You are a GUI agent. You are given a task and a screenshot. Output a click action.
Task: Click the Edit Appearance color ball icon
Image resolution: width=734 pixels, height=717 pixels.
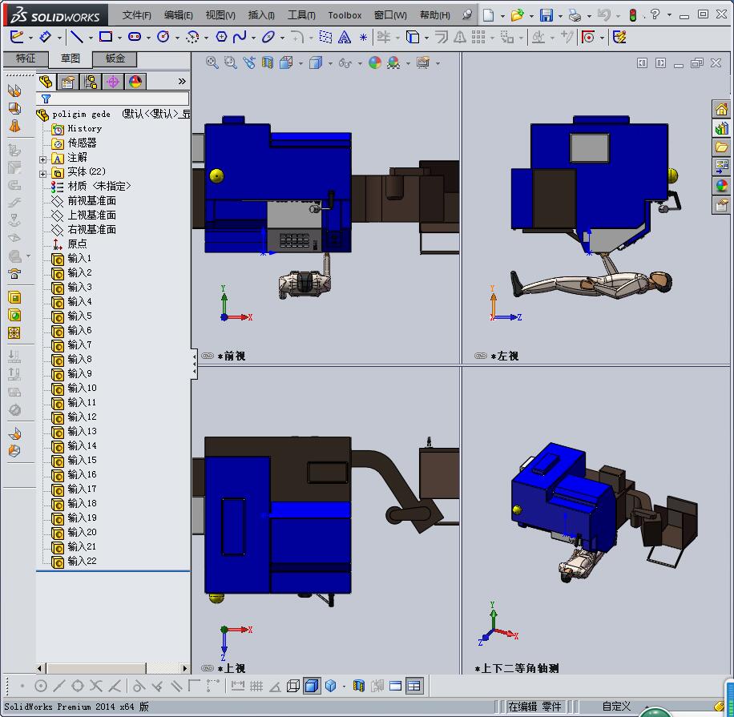pyautogui.click(x=375, y=62)
